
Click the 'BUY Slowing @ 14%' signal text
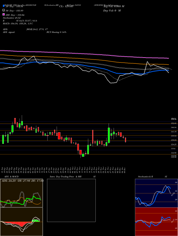point(56,32)
